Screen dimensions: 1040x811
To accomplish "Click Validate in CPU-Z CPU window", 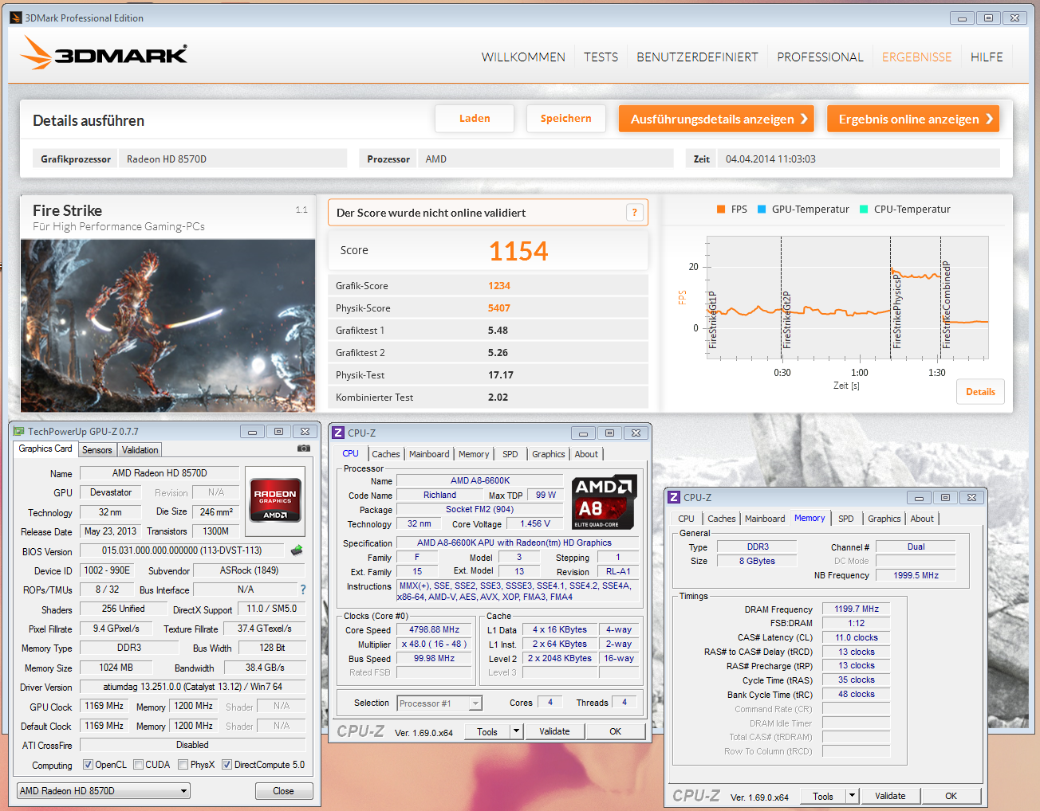I will coord(554,731).
